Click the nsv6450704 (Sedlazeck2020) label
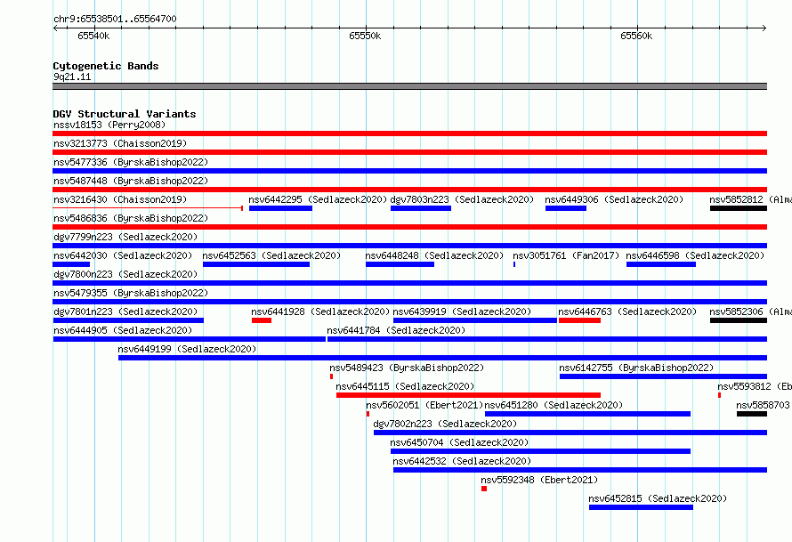The height and width of the screenshot is (542, 792). [x=459, y=442]
